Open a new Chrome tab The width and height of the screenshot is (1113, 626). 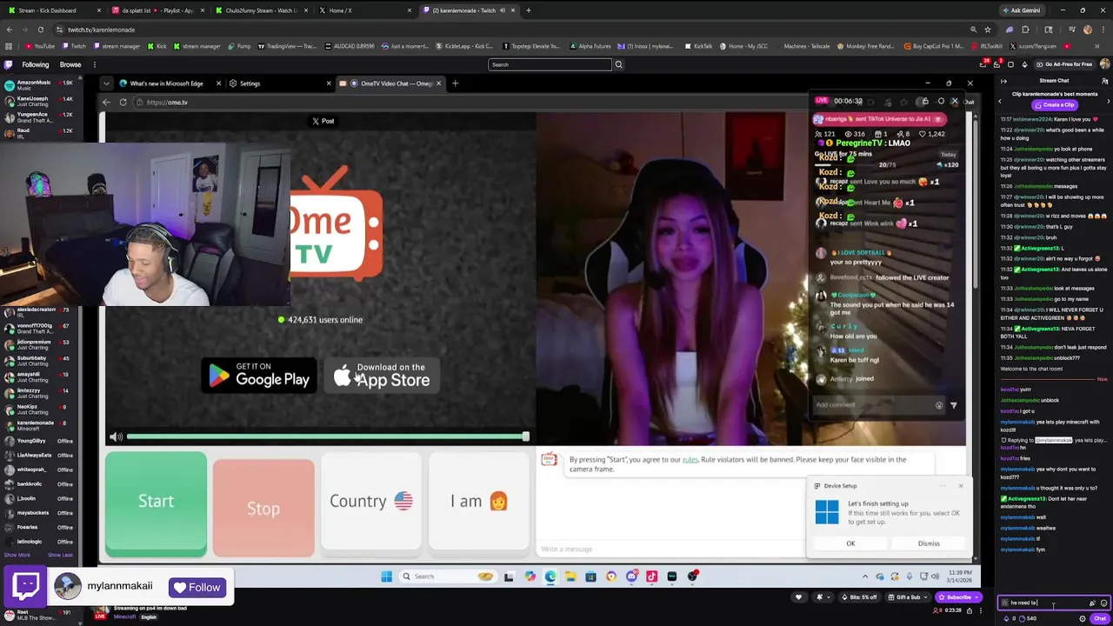[529, 10]
